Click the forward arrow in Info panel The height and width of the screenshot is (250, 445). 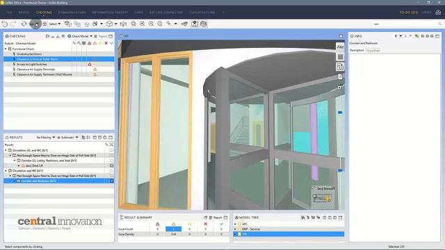tap(405, 36)
